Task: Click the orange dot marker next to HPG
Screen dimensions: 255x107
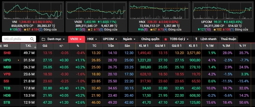Action: tap(18, 60)
